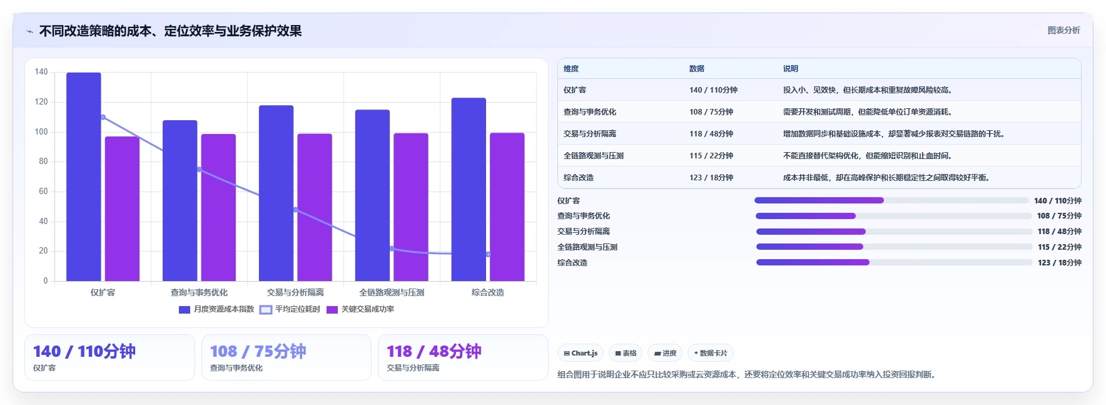Screen dimensions: 1106x405
Task: Click the card title 不同改造策略的成本、定位效率与业务保护效果
Action: click(170, 31)
